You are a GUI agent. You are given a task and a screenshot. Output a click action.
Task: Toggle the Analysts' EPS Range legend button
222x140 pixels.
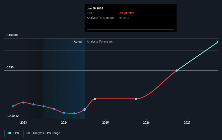click(43, 133)
